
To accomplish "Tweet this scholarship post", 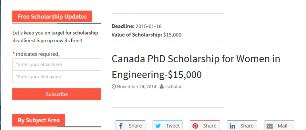I will click(x=168, y=125).
